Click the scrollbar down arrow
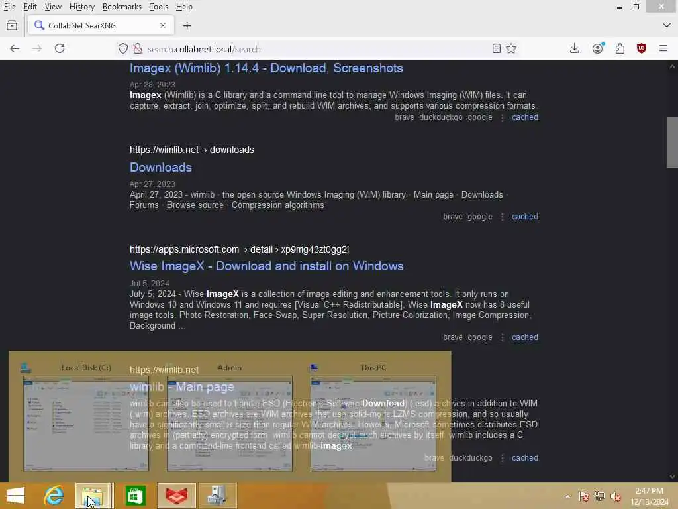 [672, 477]
